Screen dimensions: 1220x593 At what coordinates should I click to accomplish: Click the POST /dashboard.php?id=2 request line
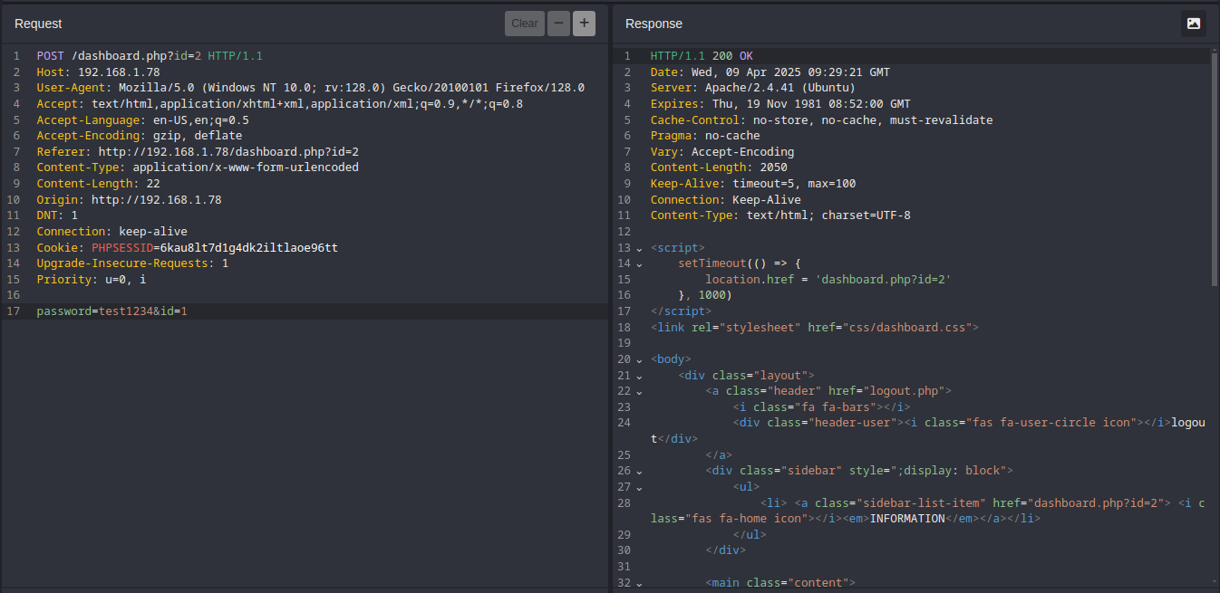coord(150,56)
